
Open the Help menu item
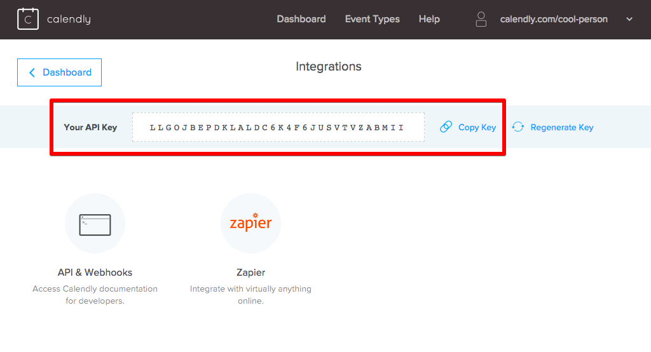tap(429, 19)
